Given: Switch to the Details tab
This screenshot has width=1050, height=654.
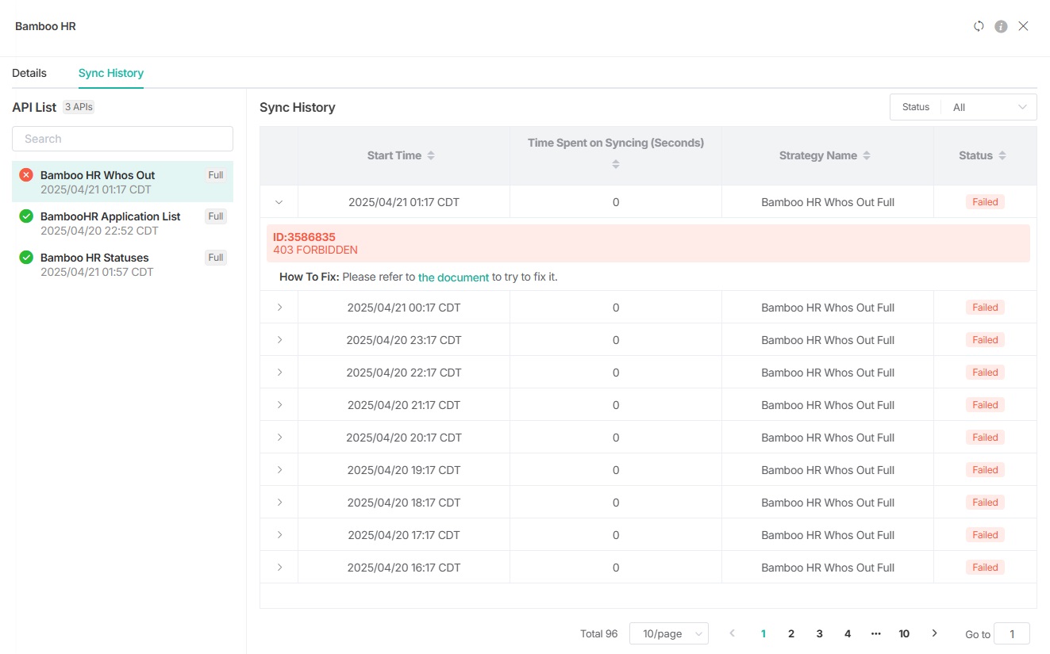Looking at the screenshot, I should click(x=29, y=73).
